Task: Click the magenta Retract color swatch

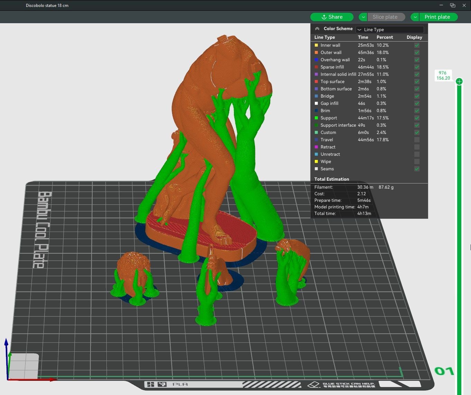Action: 316,147
